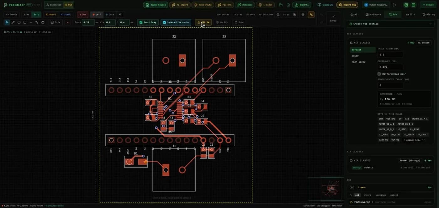Screen dimensions: 439x208
Task: Click the fit-to-view diamond icon
Action: pyautogui.click(x=303, y=15)
